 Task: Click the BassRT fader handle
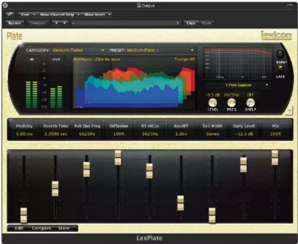click(x=181, y=203)
